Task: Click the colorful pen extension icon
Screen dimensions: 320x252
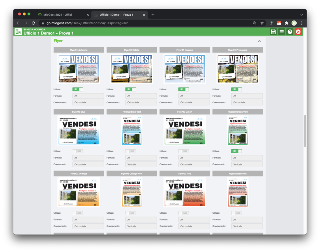Action: point(271,23)
